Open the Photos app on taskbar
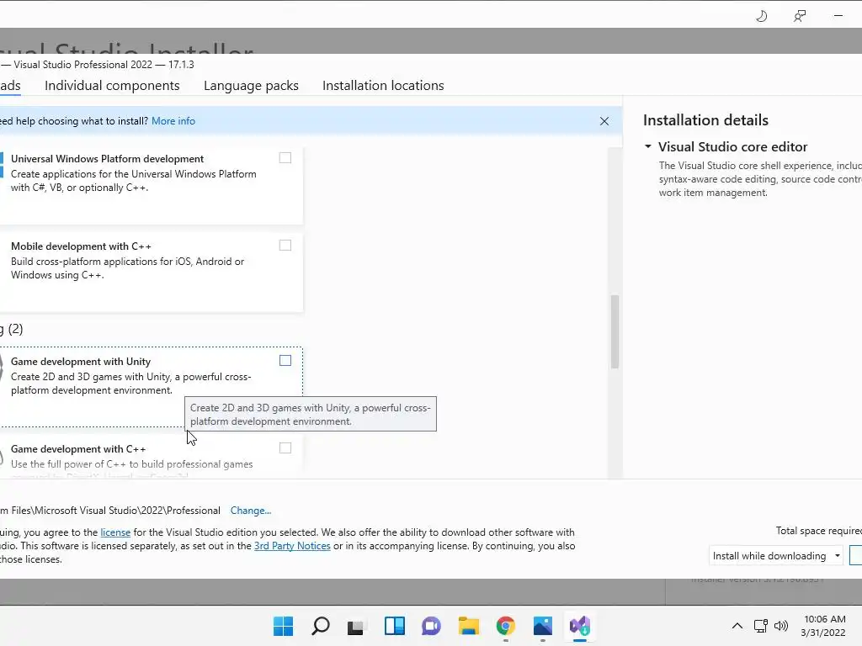Screen dimensions: 862x646 click(543, 626)
